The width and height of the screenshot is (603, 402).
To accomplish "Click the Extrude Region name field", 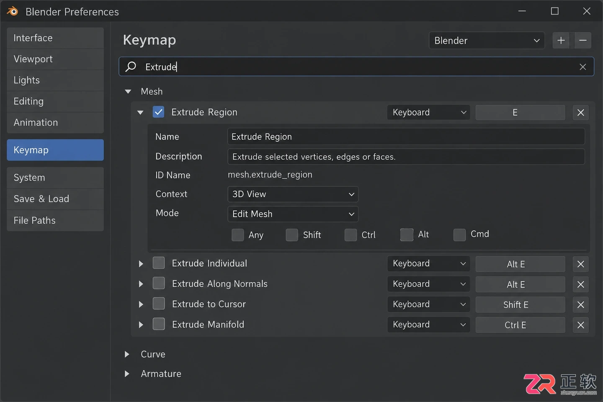I will (x=406, y=137).
